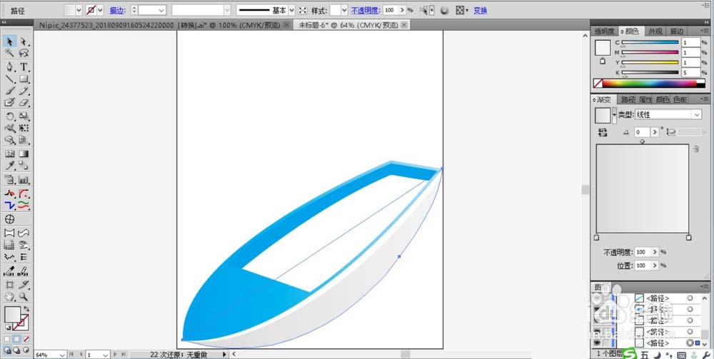Set toolbox None mode button

click(26, 339)
